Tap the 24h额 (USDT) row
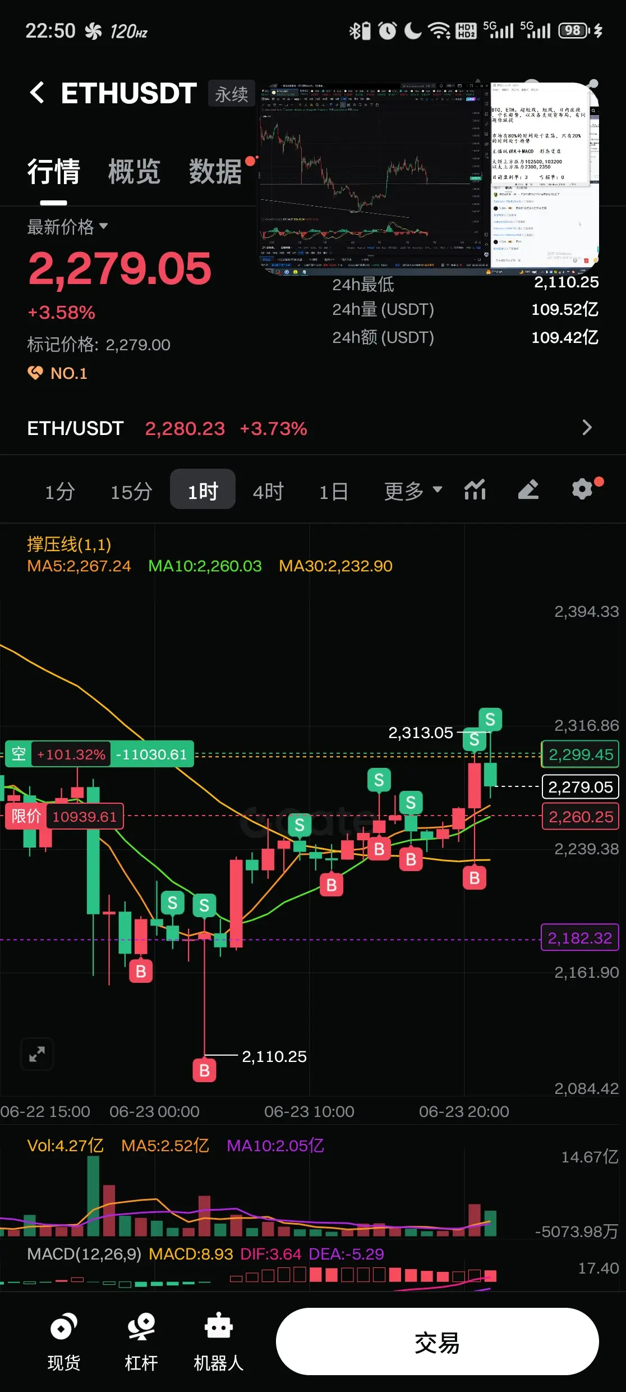626x1392 pixels. coord(465,337)
